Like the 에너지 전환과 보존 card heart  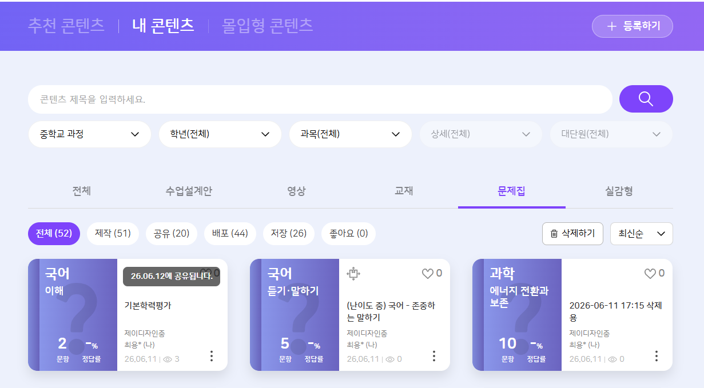[650, 274]
